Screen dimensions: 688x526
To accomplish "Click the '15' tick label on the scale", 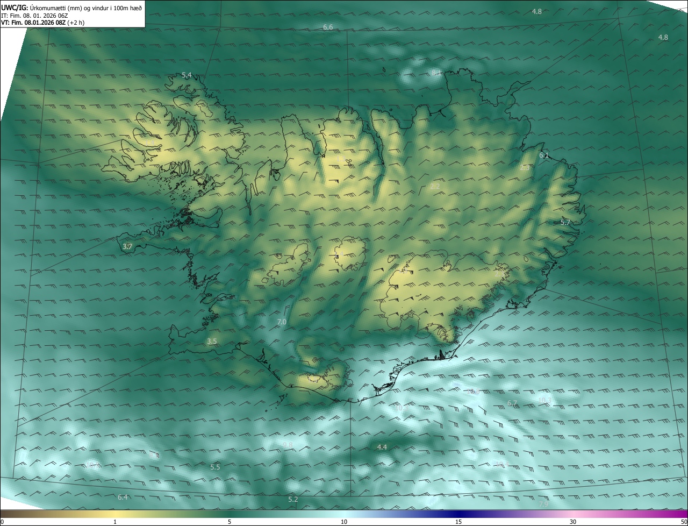I will click(458, 522).
